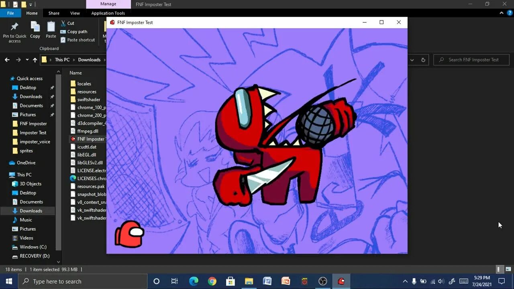Open pinned Pictures under Quick access
Screen dimensions: 514x289
[x=28, y=115]
